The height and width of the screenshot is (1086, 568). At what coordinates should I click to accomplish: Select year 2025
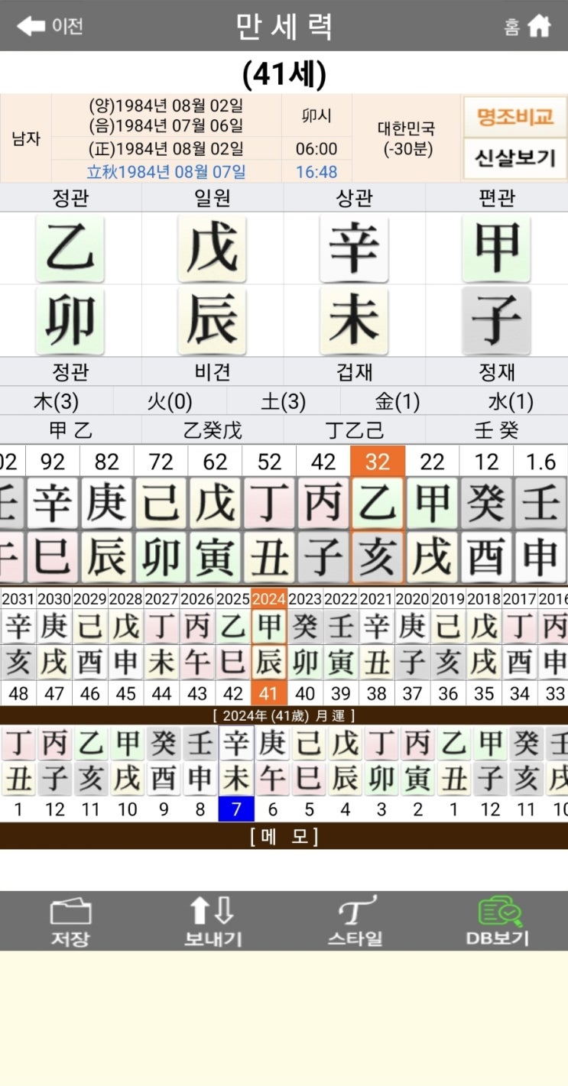233,598
